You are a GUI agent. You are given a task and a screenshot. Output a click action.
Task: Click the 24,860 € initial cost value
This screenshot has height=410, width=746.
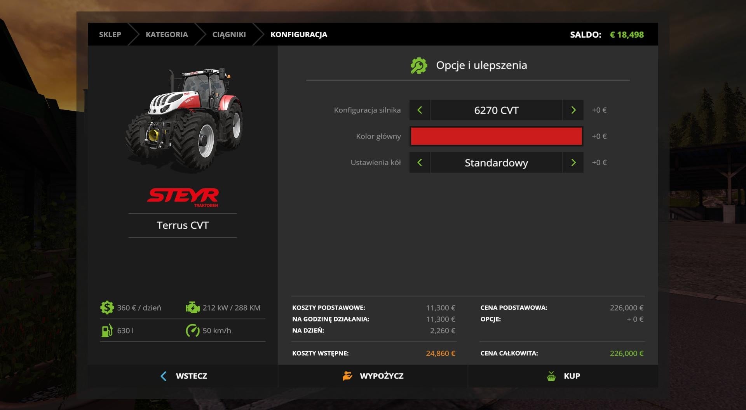click(x=441, y=353)
